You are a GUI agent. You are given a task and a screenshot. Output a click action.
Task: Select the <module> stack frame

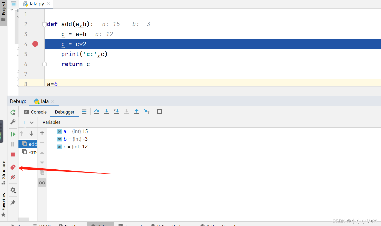(28, 152)
